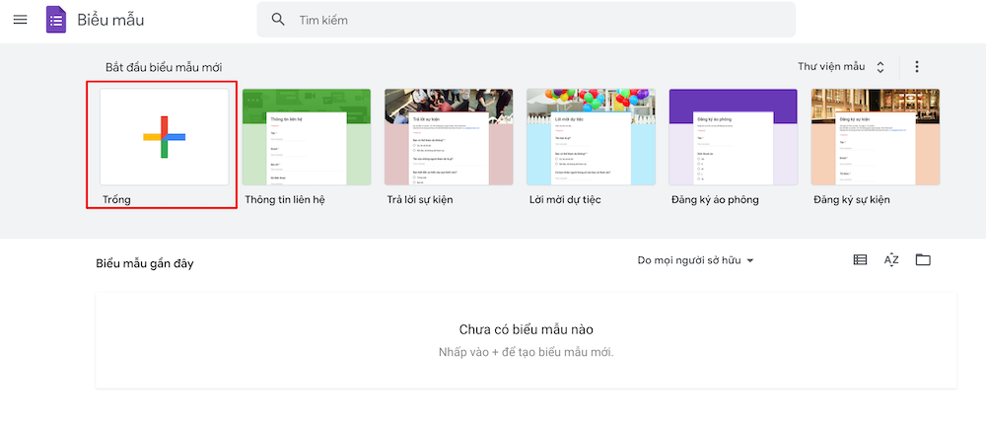Click the Bắt đầu biểu mẫu mới heading
Image resolution: width=986 pixels, height=425 pixels.
(x=164, y=67)
